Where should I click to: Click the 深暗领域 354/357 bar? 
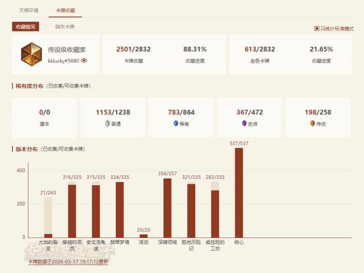tap(167, 208)
